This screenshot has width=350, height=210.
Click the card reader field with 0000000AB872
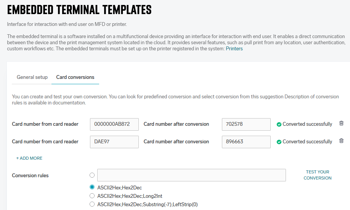click(114, 124)
